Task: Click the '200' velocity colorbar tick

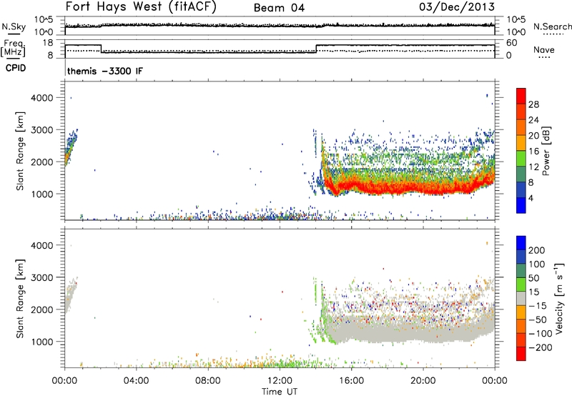Action: [537, 250]
